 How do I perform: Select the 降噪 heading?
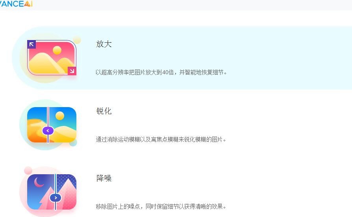pyautogui.click(x=104, y=178)
